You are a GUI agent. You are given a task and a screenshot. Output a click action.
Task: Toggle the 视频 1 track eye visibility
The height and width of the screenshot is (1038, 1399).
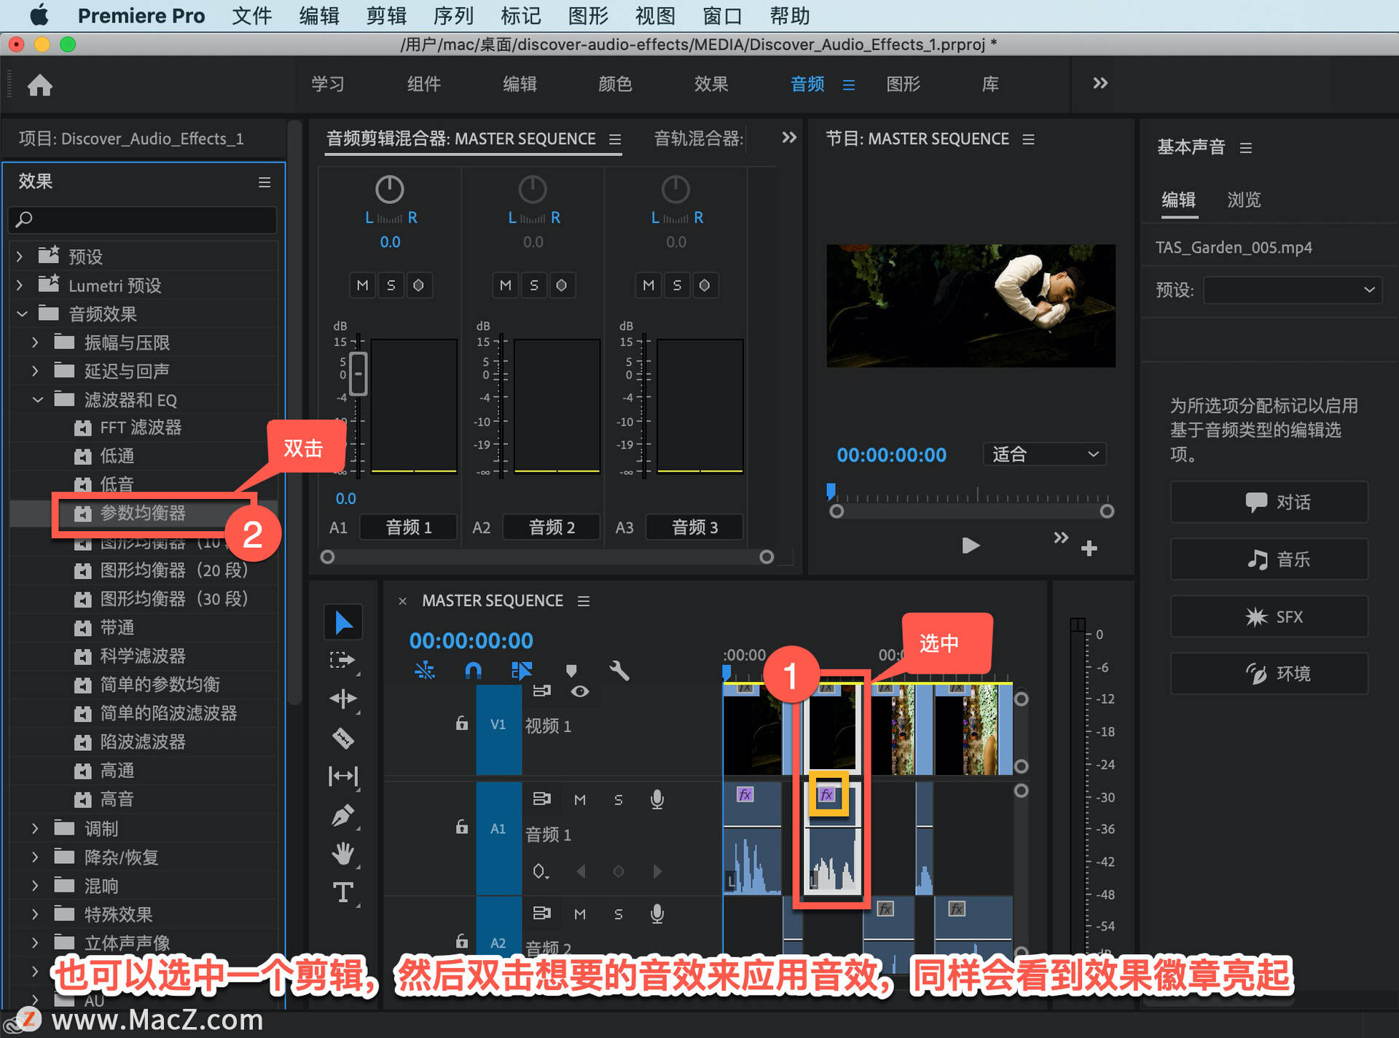580,691
